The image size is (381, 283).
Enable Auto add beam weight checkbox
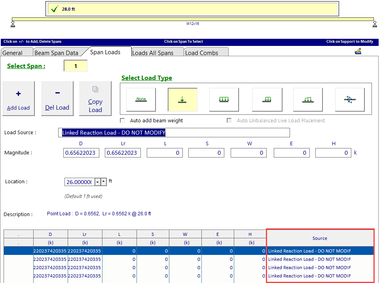123,120
